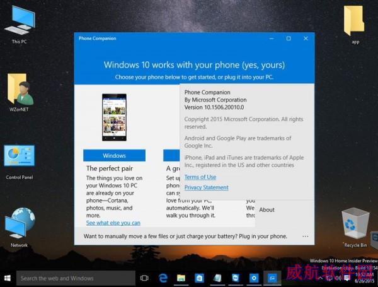Open the Privacy Statement link

(207, 187)
